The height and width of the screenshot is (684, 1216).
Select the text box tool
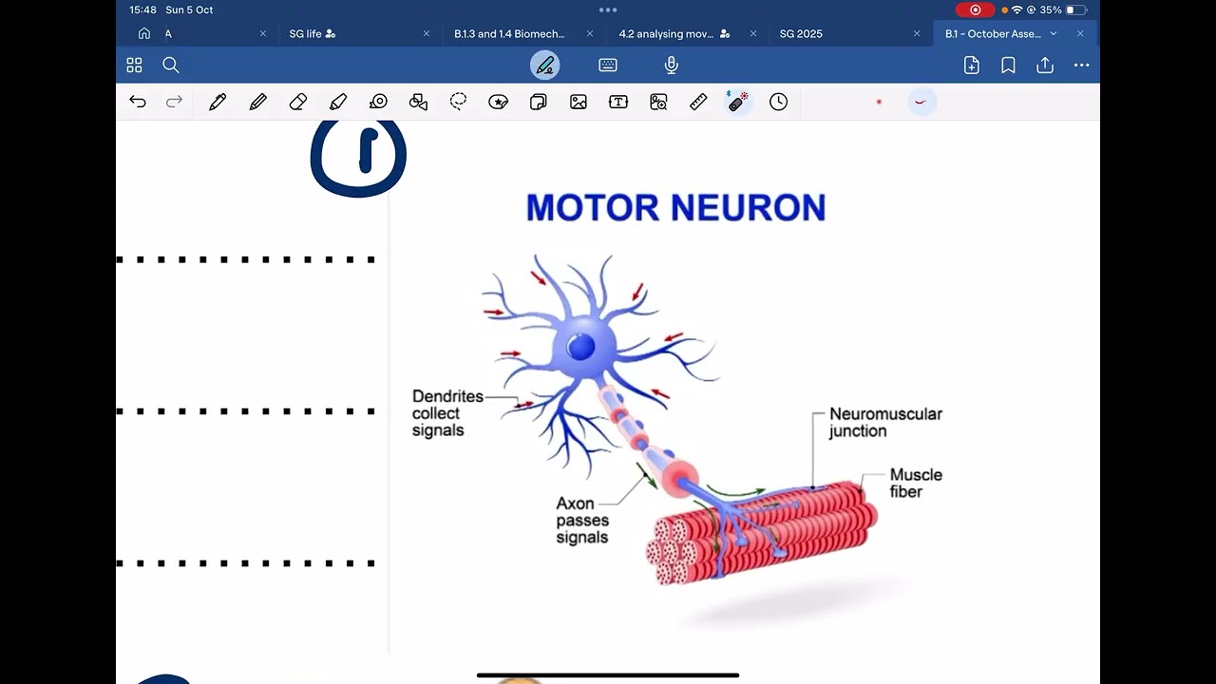pyautogui.click(x=618, y=102)
